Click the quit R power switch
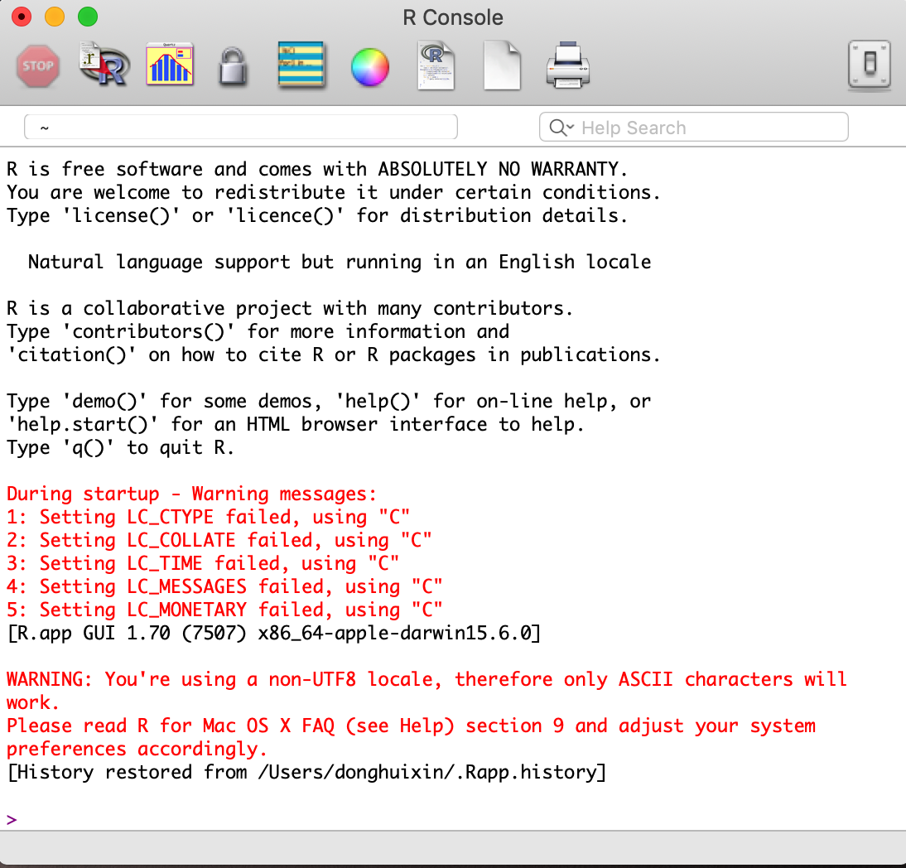The image size is (906, 868). 869,65
